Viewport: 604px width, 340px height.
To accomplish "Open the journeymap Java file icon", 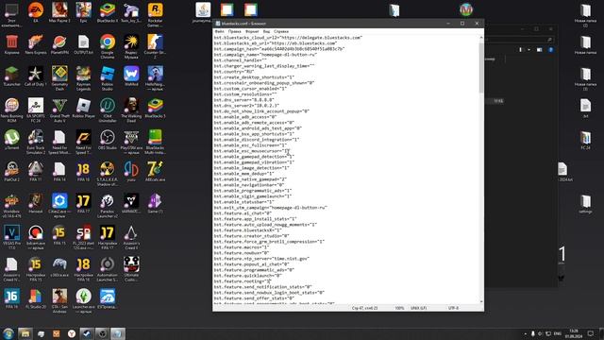I will tap(203, 12).
